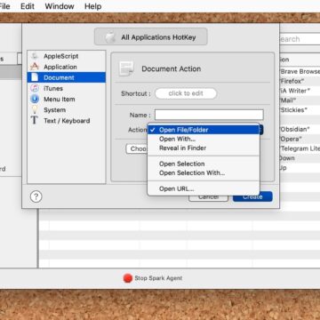This screenshot has width=320, height=320.
Task: Choose Open With... from the action menu
Action: click(204, 139)
